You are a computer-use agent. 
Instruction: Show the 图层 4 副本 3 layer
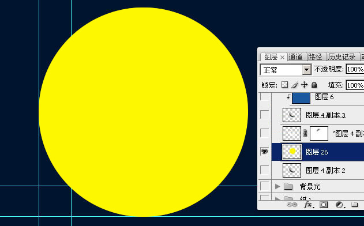point(264,114)
